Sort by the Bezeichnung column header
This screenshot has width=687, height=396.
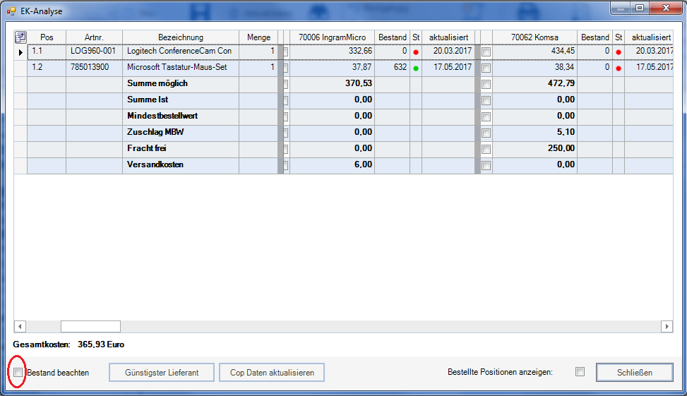(x=180, y=37)
